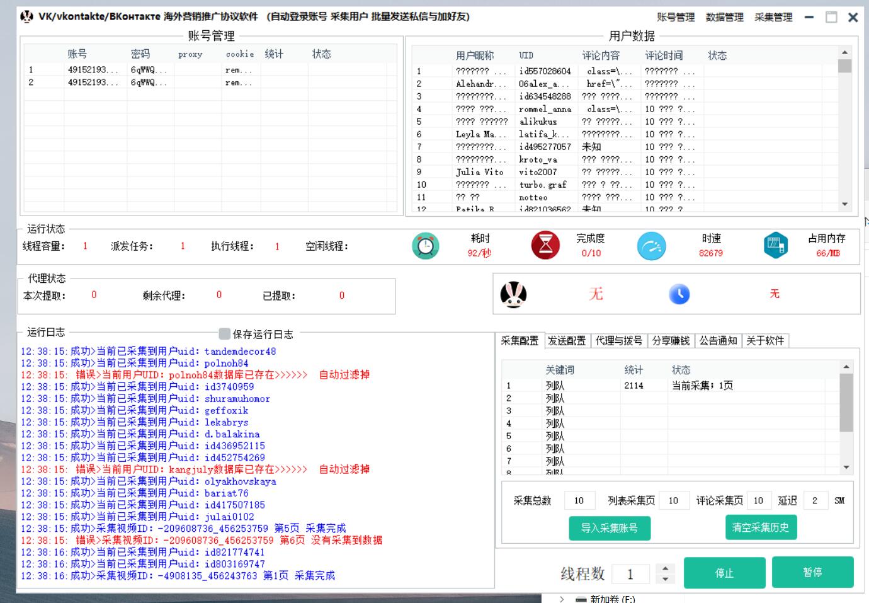Click the 采集总数 input field
The image size is (869, 603).
579,501
